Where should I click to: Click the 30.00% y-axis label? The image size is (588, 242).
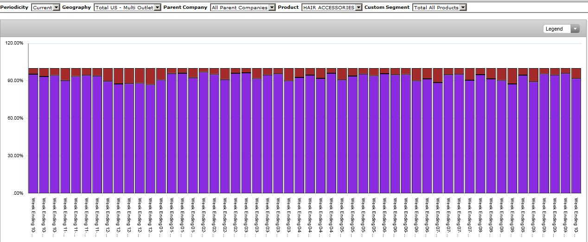[15, 156]
